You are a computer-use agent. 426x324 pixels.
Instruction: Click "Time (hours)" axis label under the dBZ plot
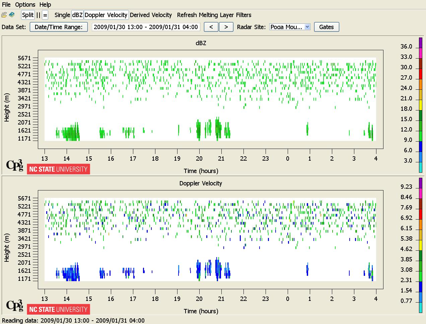point(201,171)
